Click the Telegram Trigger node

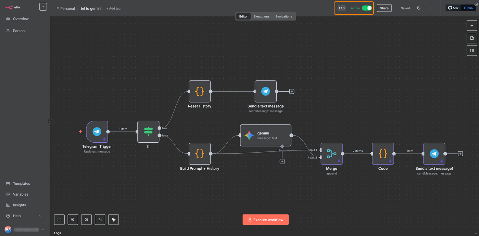pos(97,132)
